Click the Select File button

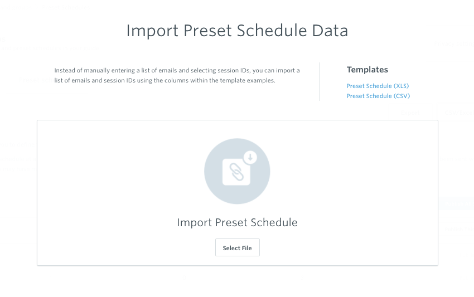(x=238, y=247)
